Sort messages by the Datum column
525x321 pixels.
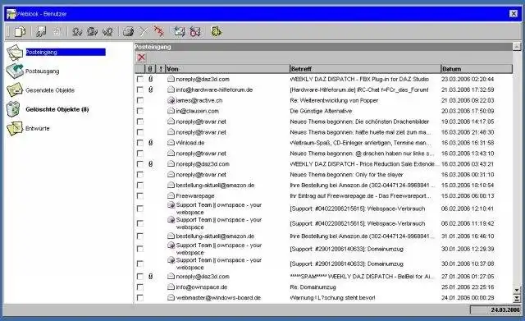[477, 69]
